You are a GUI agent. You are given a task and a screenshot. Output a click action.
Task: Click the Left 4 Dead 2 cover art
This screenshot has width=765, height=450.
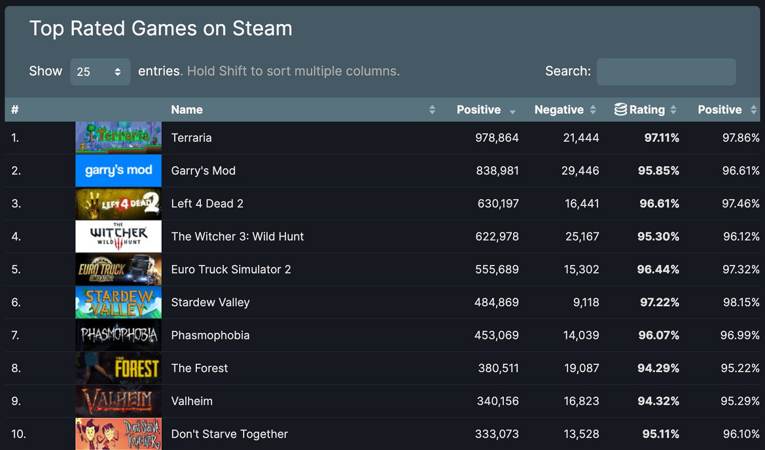[118, 203]
